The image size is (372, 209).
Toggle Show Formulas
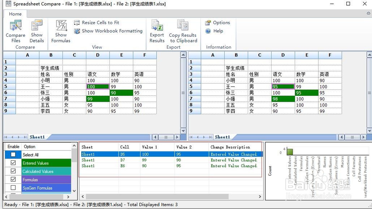(x=61, y=31)
